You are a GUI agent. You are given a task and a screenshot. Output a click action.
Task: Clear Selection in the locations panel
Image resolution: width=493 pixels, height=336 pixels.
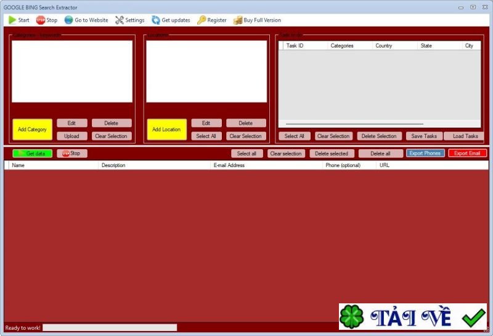click(246, 136)
